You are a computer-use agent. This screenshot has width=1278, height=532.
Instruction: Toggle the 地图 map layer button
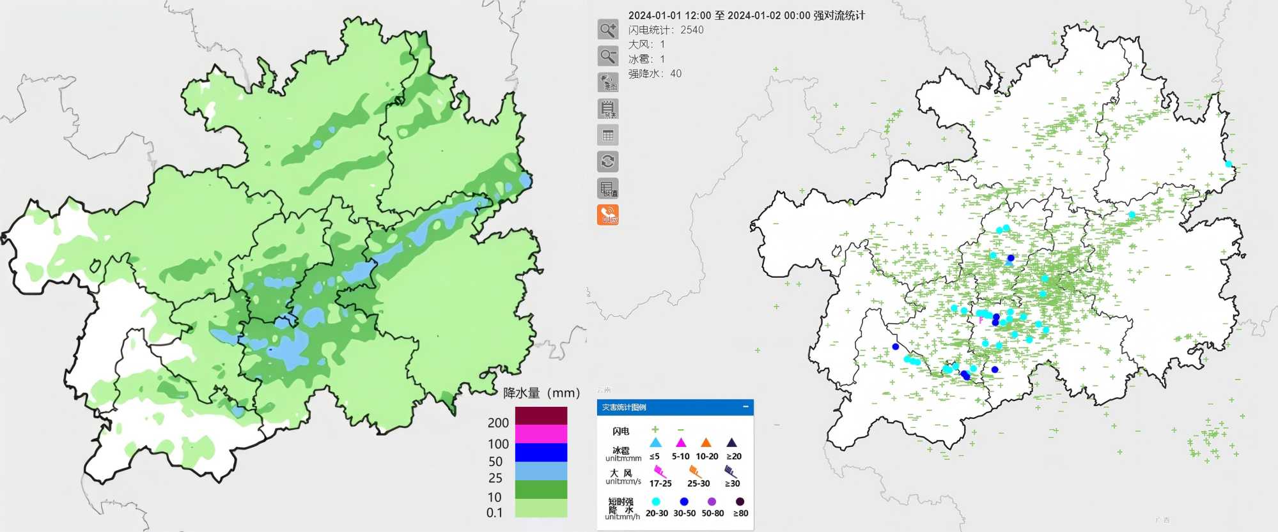(607, 82)
